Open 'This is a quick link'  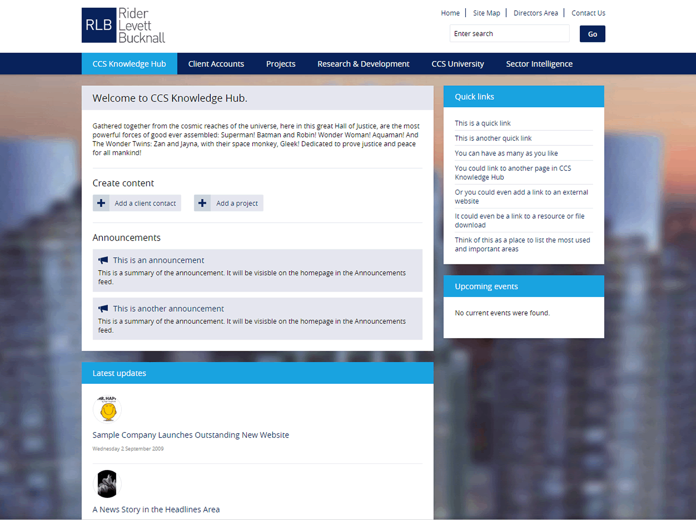(x=482, y=123)
